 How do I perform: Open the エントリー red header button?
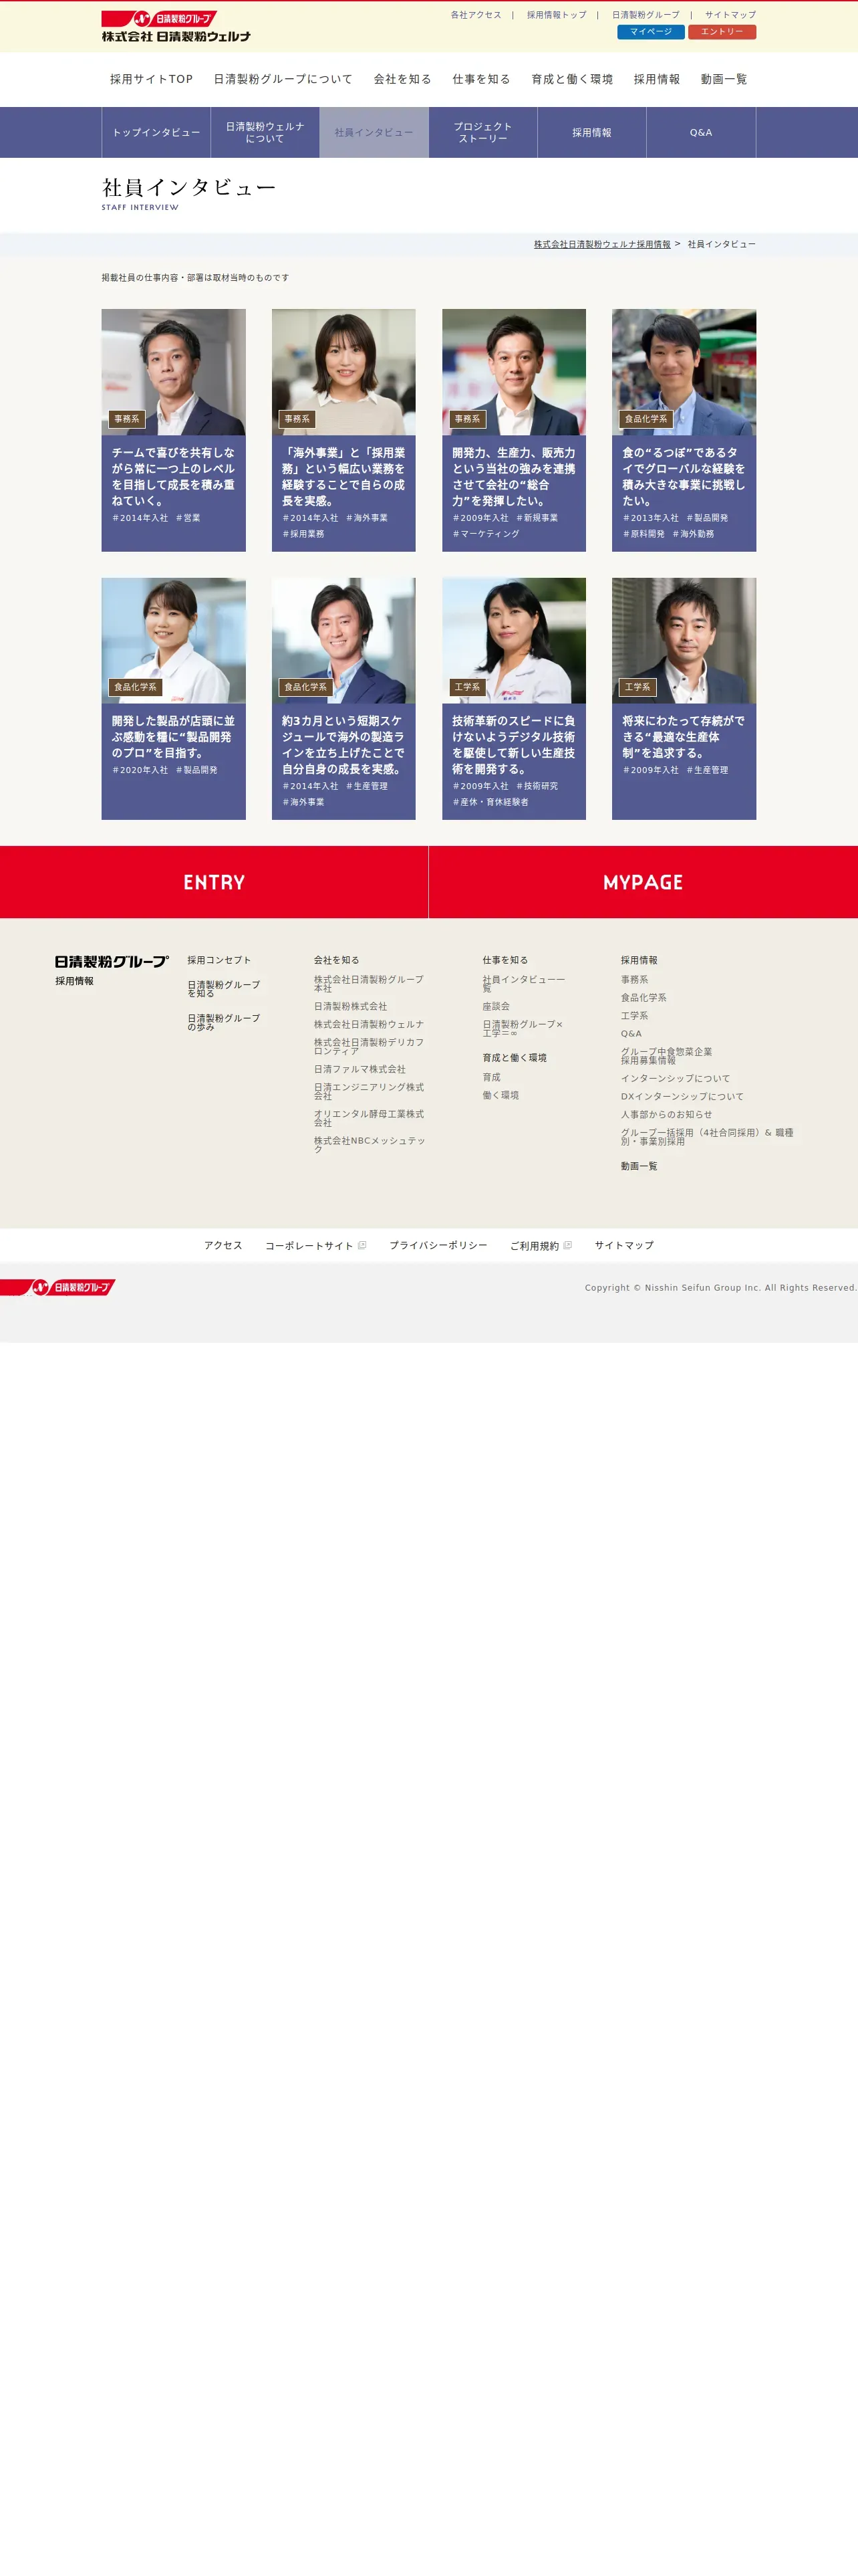click(721, 32)
